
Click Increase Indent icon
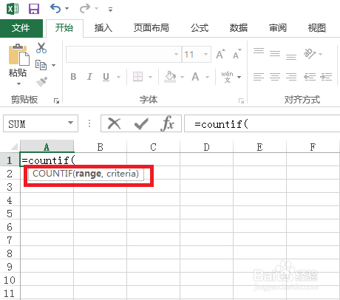click(326, 77)
